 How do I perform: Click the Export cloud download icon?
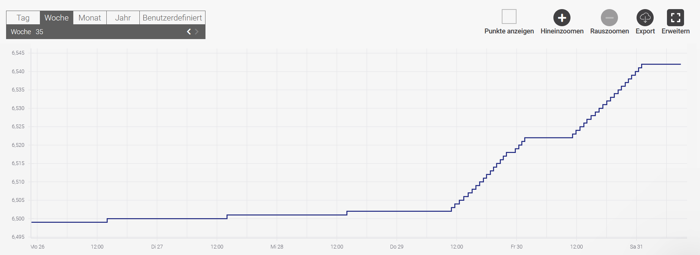point(645,17)
